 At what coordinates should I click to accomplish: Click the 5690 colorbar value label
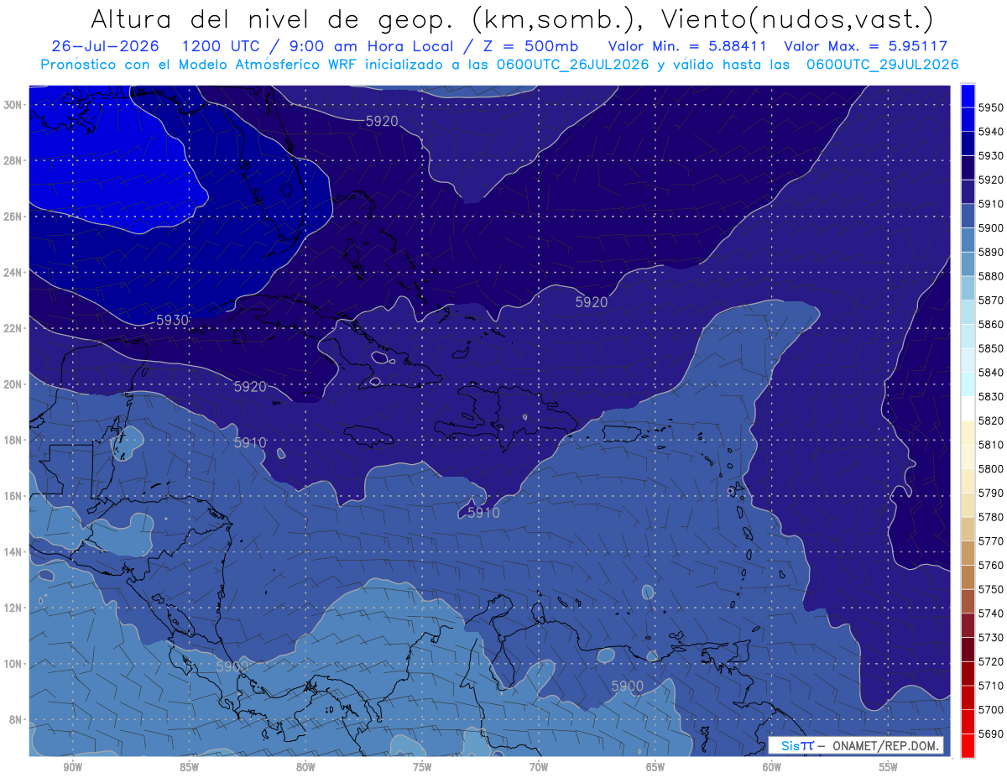coord(991,734)
